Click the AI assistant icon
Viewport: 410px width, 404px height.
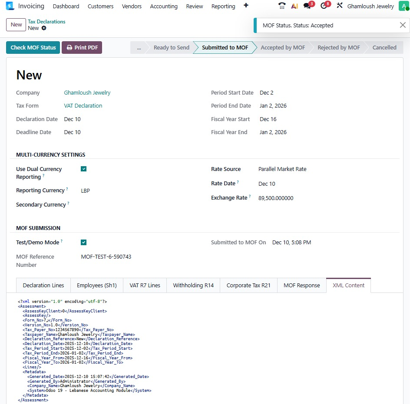click(294, 6)
